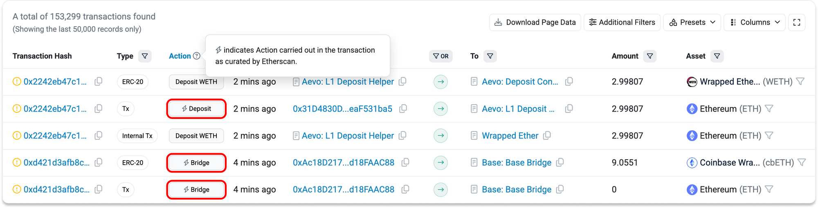
Task: Copy the Wrapped Ether address
Action: pyautogui.click(x=547, y=136)
